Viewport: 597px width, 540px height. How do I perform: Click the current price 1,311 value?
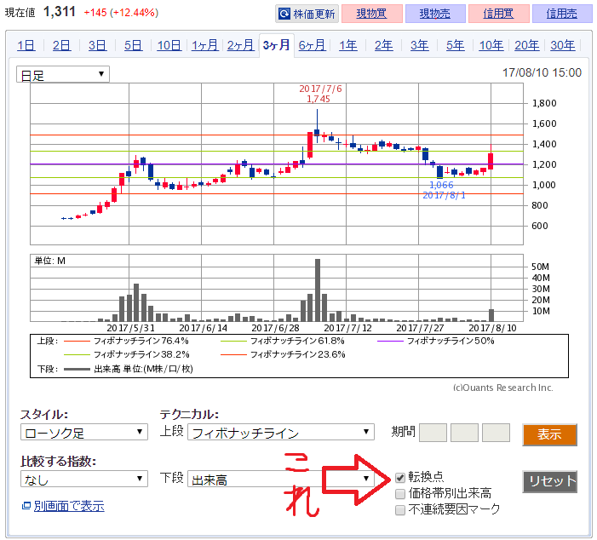[x=60, y=12]
